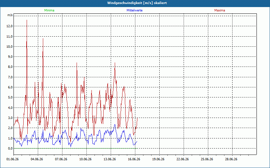Click the 10,0 y-axis value
270x168 pixels.
click(10, 46)
